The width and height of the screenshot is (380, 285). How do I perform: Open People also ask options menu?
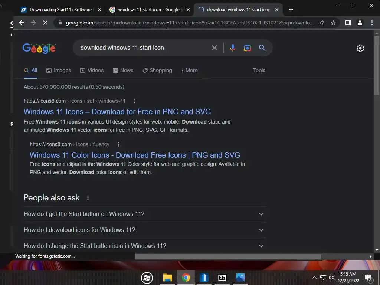coord(88,198)
